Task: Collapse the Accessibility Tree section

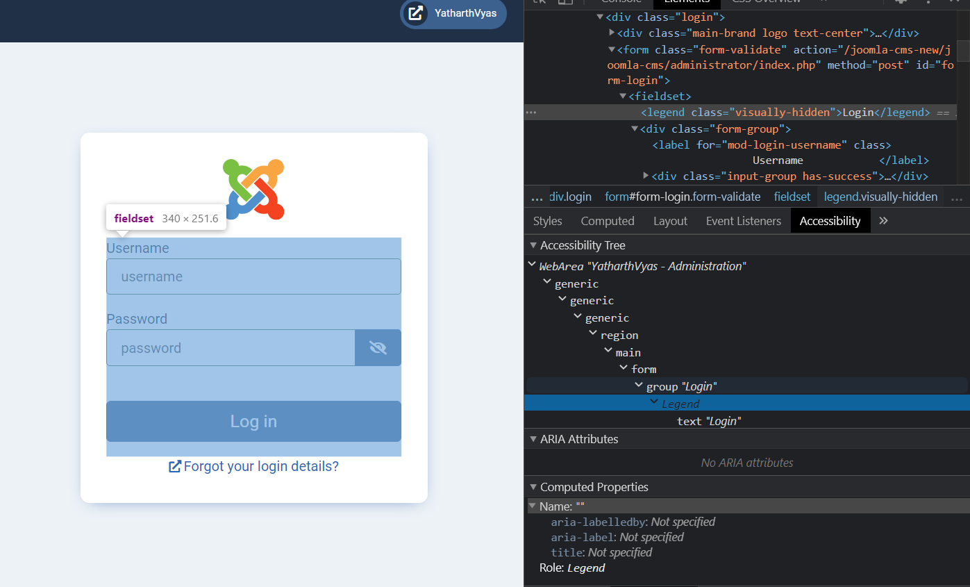Action: [533, 245]
